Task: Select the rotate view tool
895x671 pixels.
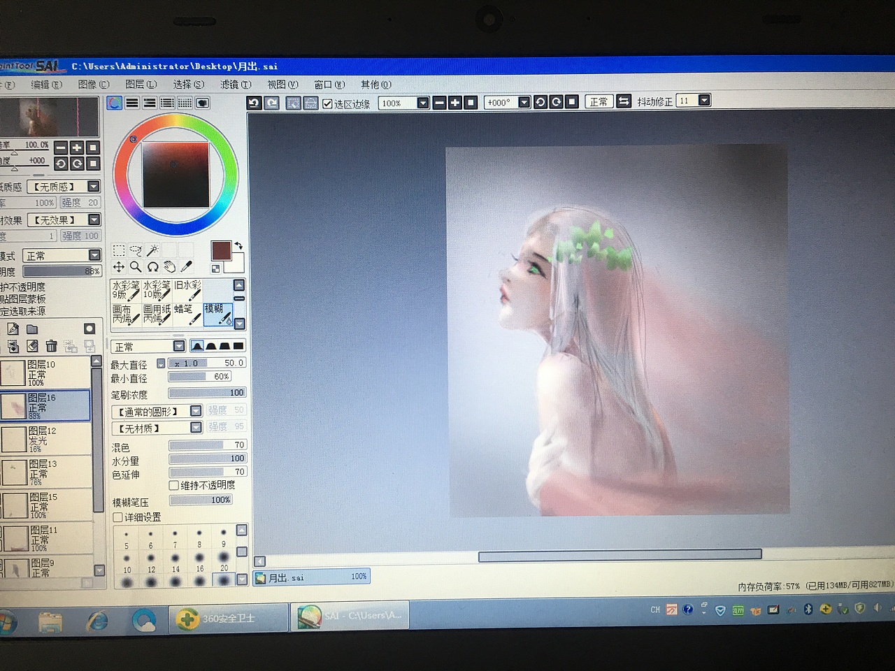Action: point(152,267)
